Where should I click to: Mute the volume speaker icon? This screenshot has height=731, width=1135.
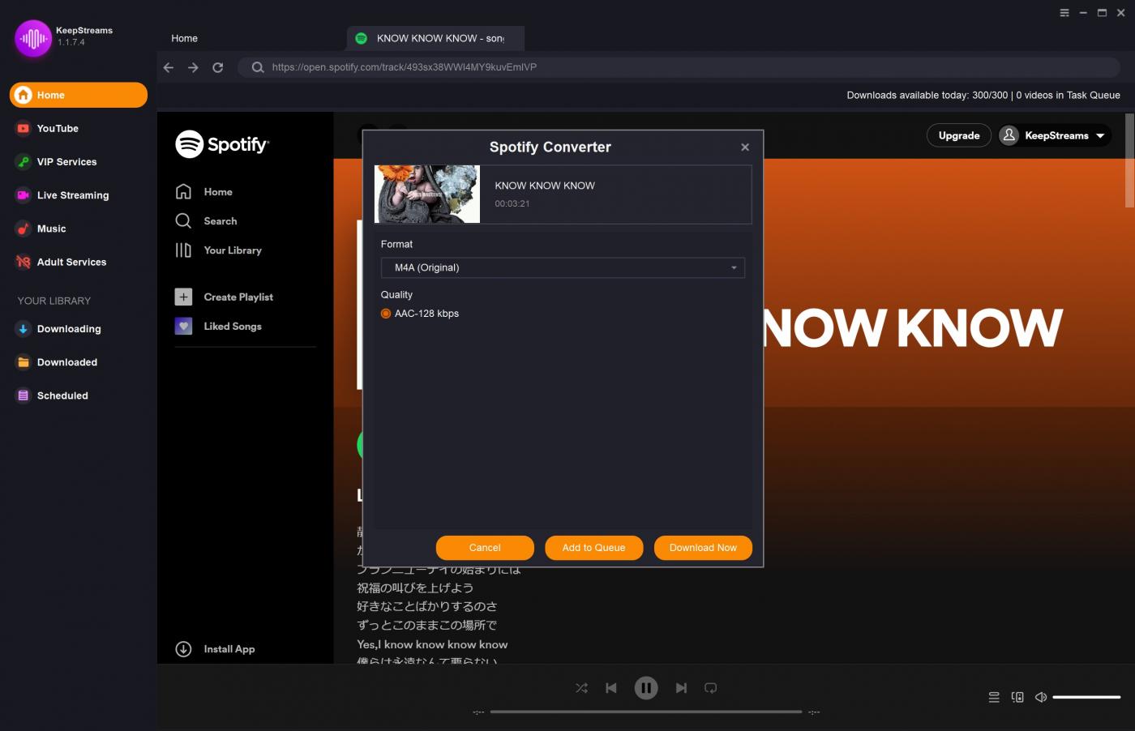(1041, 697)
